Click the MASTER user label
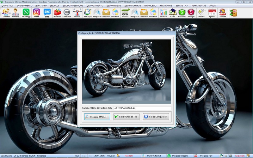The image size is (253, 158). click(128, 156)
